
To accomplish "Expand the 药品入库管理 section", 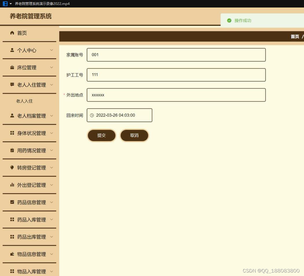I will (51, 219).
